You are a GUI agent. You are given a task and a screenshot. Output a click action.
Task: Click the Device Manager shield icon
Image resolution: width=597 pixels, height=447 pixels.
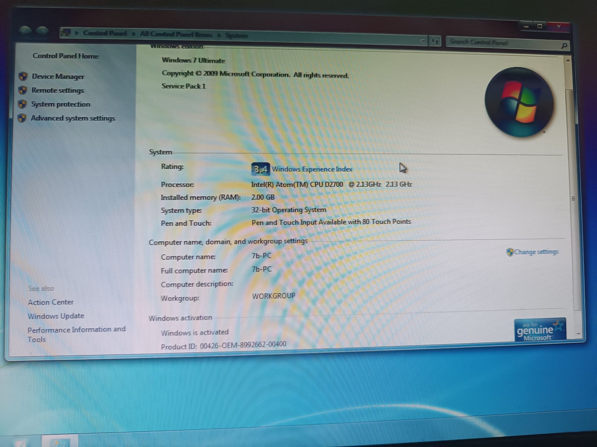[x=23, y=76]
